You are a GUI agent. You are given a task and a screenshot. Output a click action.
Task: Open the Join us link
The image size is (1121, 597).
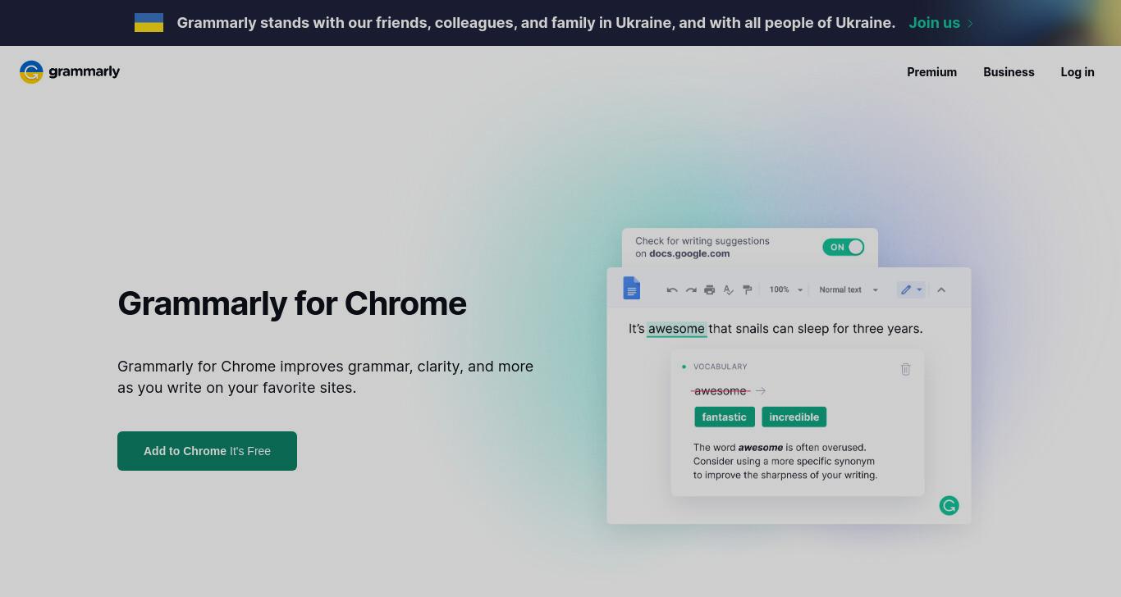coord(940,23)
